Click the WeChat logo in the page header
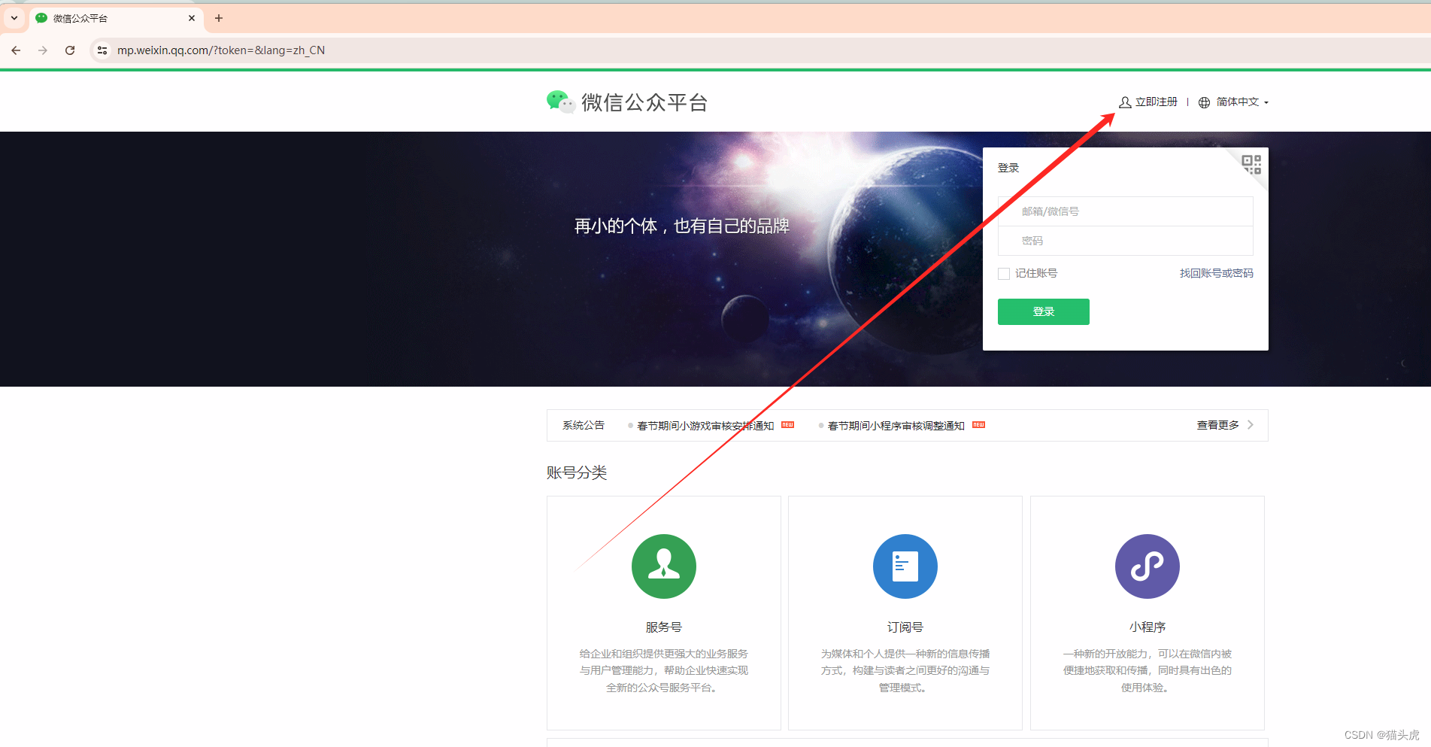Viewport: 1431px width, 747px height. [x=560, y=102]
